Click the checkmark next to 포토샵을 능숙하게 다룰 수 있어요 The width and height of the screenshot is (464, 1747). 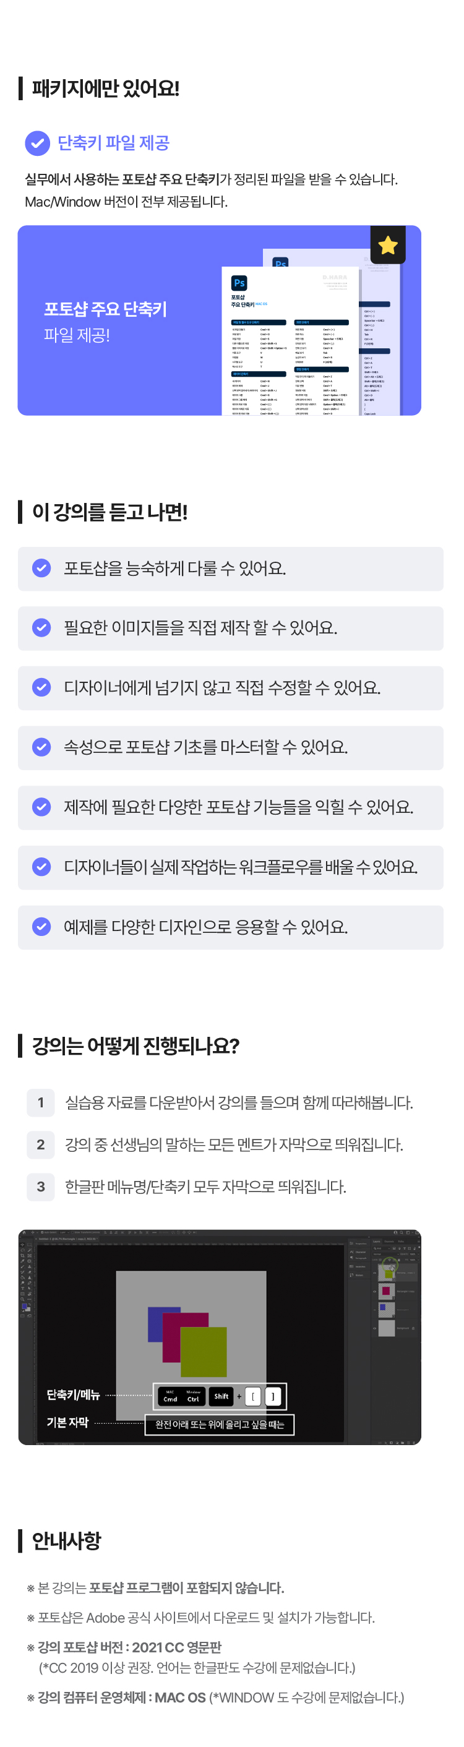click(41, 568)
